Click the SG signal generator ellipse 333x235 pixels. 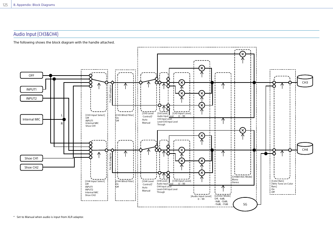tap(245, 204)
